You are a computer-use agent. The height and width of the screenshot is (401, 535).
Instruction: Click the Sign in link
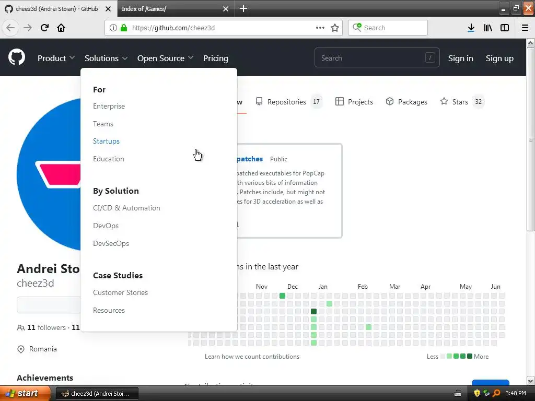click(461, 58)
